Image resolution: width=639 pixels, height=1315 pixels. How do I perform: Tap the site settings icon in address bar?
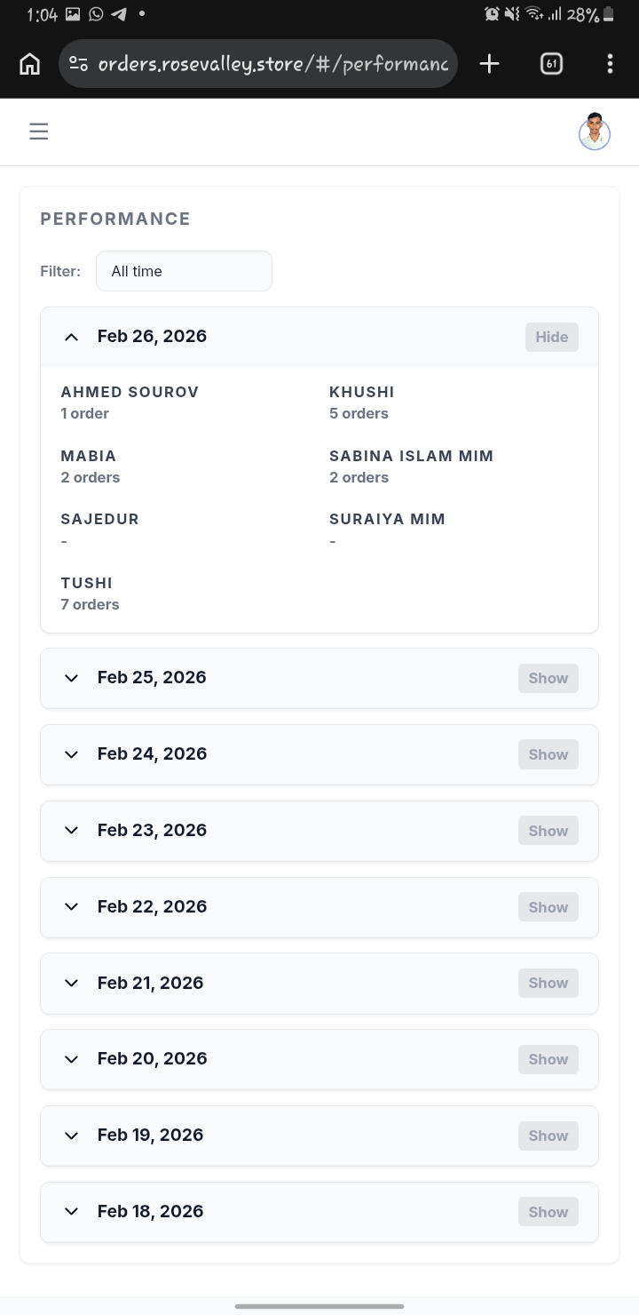(x=78, y=64)
